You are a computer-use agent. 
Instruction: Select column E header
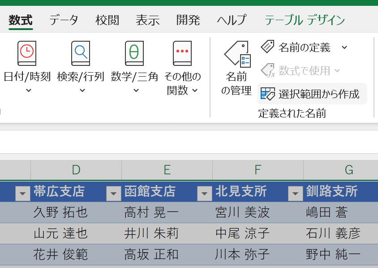point(167,170)
